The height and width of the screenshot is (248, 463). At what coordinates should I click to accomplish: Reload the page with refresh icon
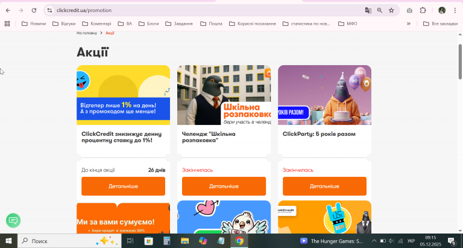pos(34,10)
